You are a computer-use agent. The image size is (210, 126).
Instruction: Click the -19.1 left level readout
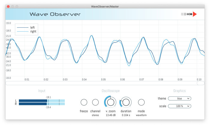[48, 97]
